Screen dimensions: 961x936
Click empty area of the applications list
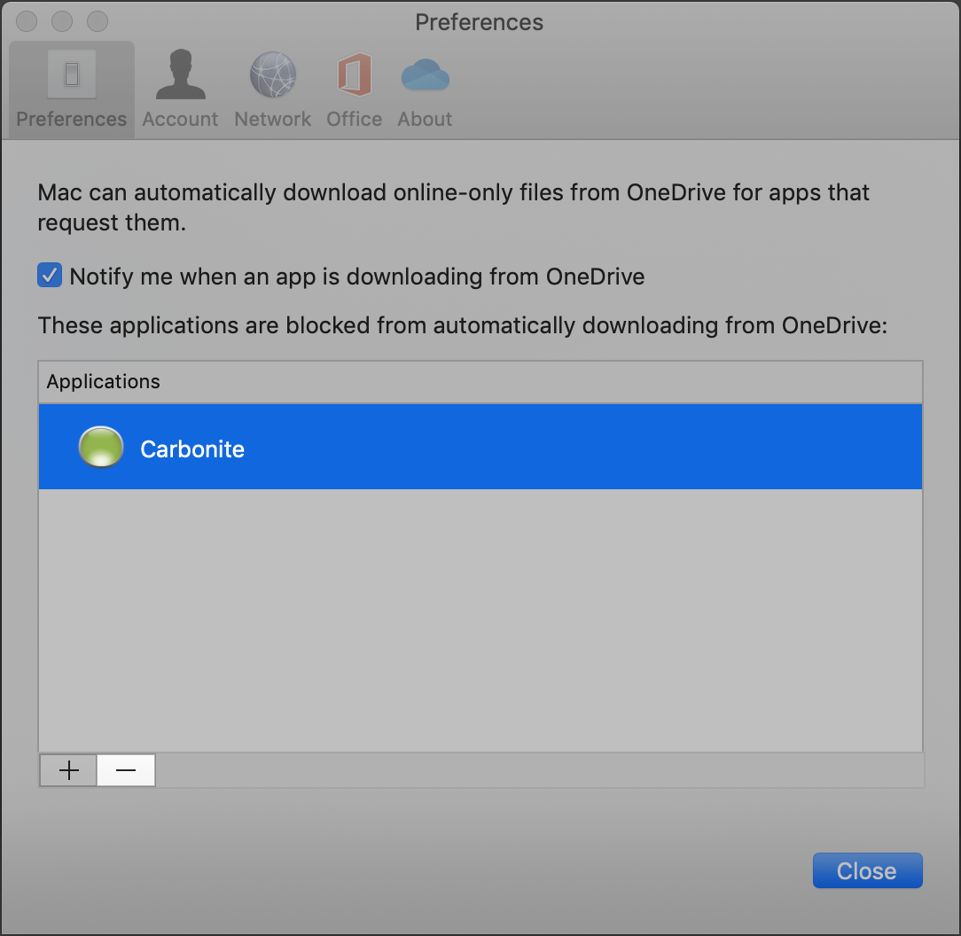click(x=479, y=620)
